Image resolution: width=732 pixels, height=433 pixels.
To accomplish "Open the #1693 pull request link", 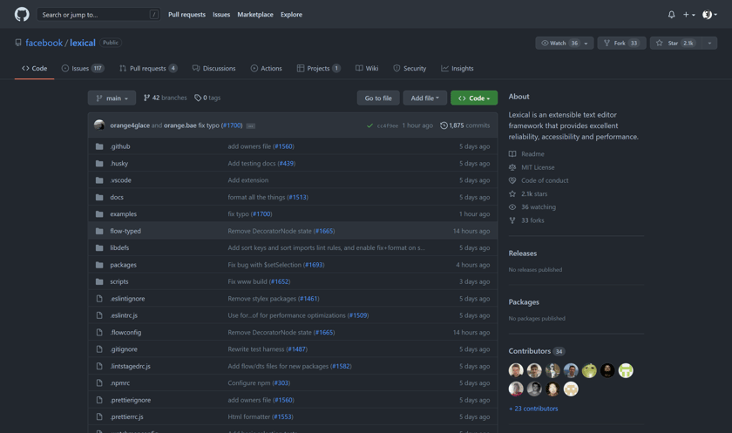I will 314,265.
